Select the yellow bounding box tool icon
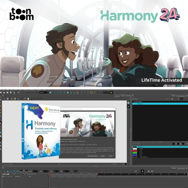 91,93
